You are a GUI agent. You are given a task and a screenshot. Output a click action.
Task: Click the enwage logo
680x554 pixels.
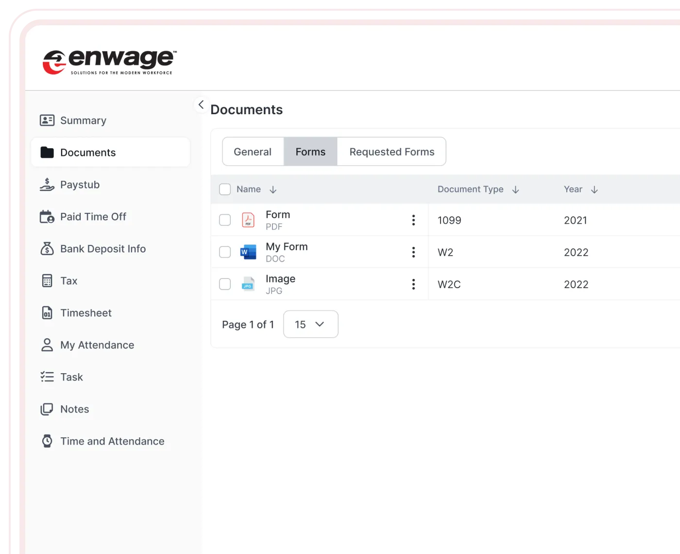(108, 60)
